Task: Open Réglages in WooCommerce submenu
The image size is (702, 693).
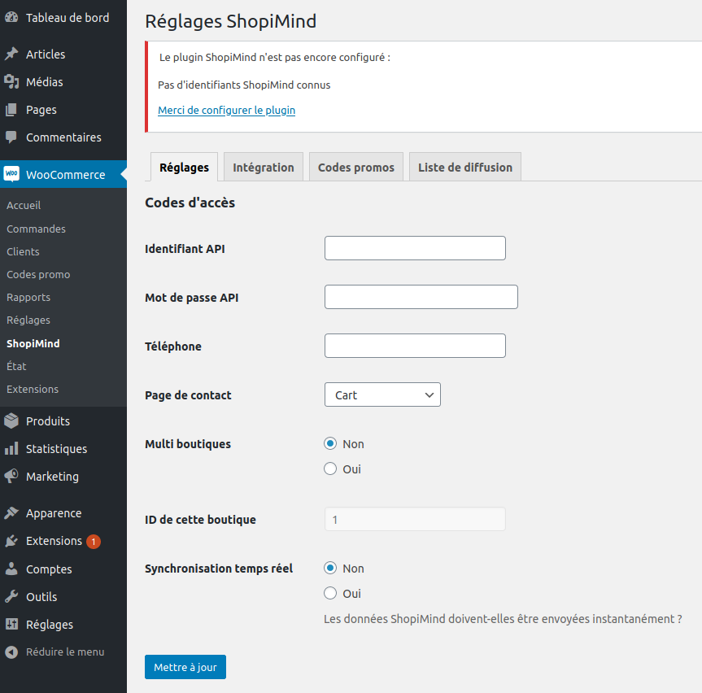Action: click(28, 320)
